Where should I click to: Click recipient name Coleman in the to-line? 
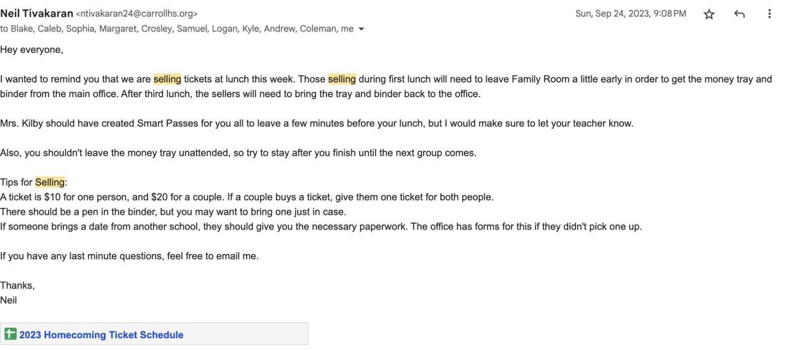tap(318, 29)
